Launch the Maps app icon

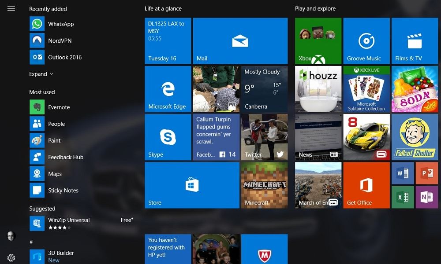tap(37, 174)
